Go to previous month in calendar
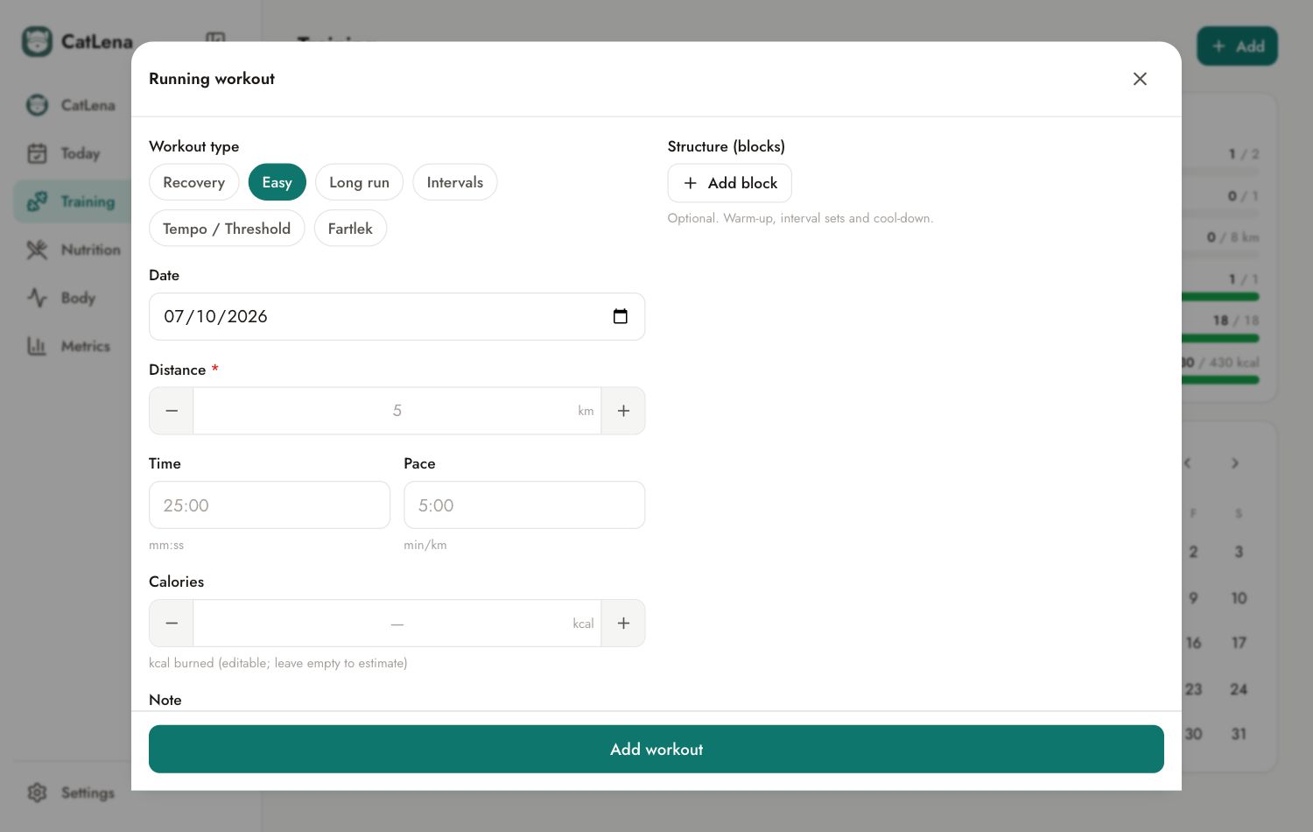Image resolution: width=1313 pixels, height=832 pixels. [1188, 463]
